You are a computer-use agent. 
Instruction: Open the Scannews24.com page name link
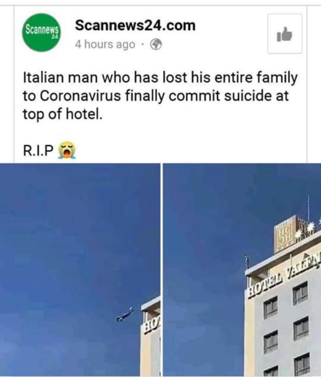point(135,25)
